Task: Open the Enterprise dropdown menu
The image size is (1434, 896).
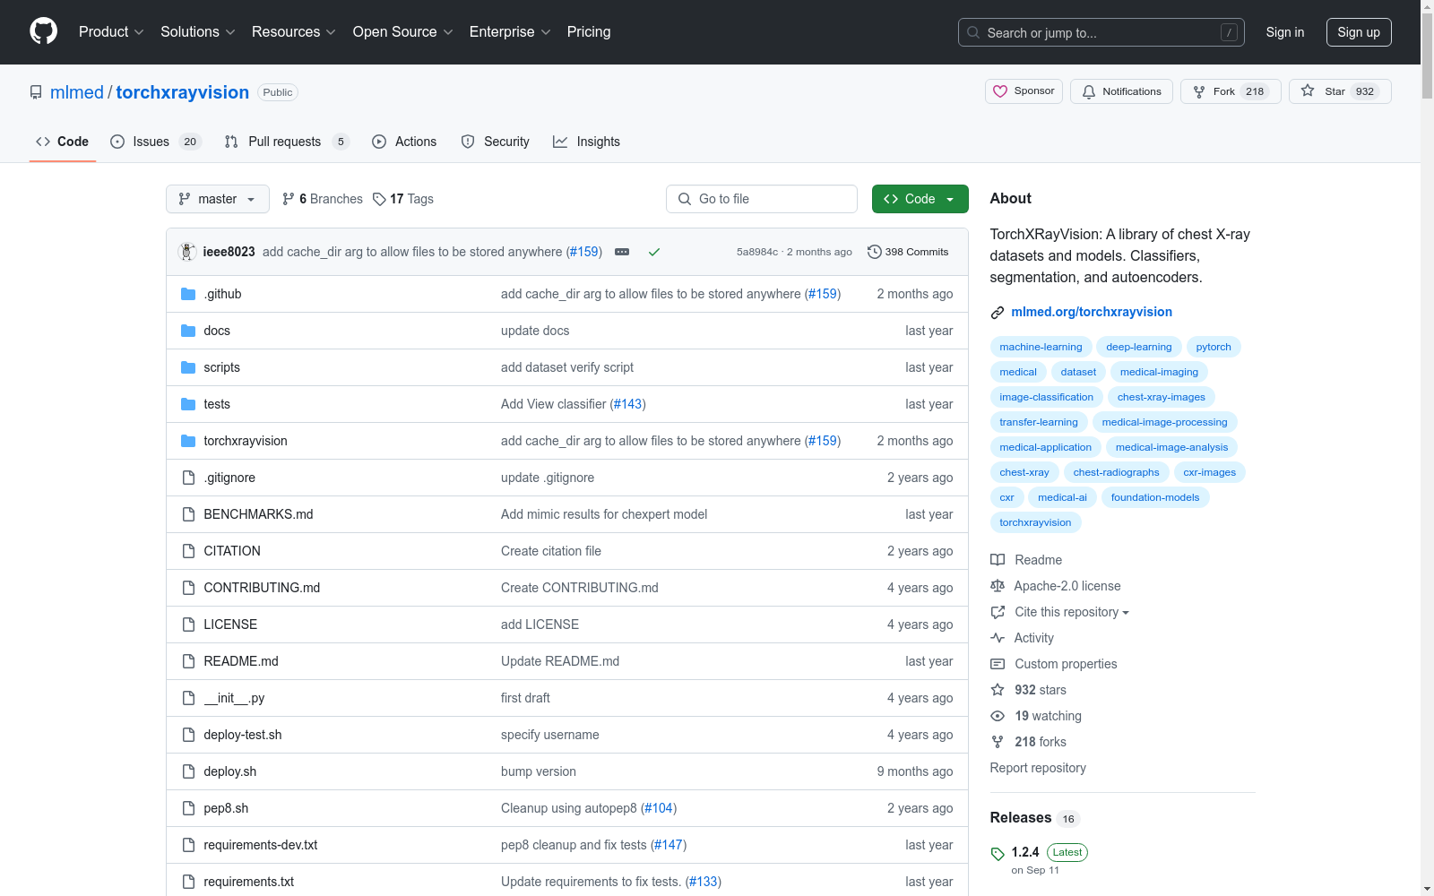Action: [510, 32]
